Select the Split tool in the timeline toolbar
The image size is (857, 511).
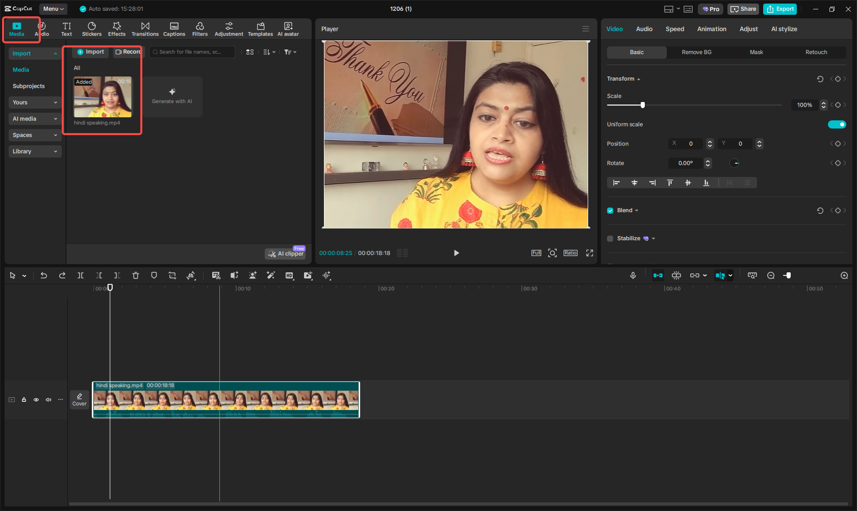81,275
